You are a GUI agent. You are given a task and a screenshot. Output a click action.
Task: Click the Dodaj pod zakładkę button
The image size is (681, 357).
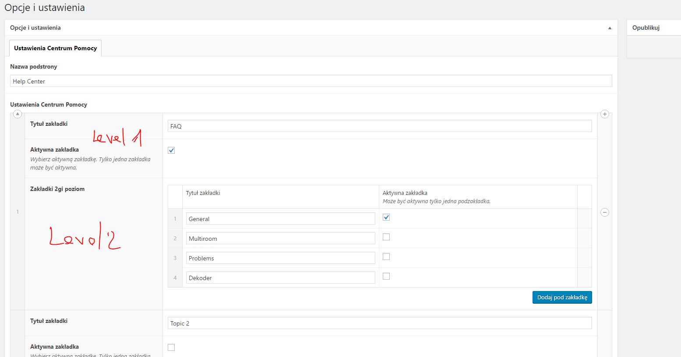coord(562,297)
